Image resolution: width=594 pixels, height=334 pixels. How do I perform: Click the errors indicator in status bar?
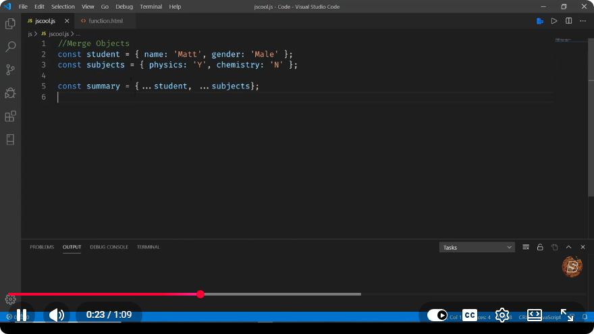coord(9,316)
